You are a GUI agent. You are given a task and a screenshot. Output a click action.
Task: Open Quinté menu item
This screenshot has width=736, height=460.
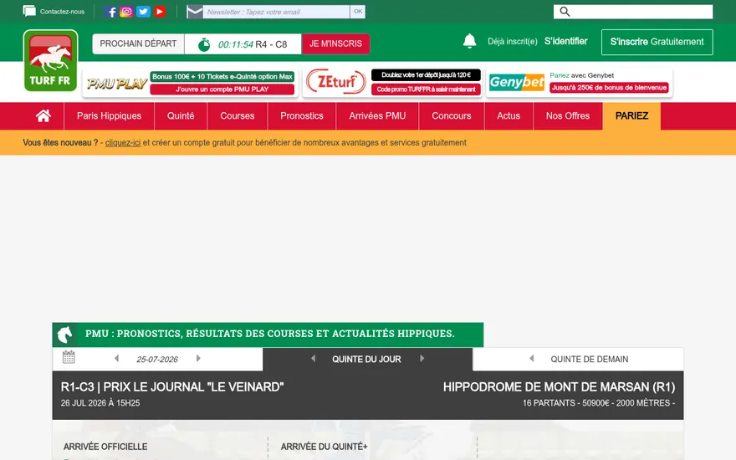pyautogui.click(x=181, y=116)
